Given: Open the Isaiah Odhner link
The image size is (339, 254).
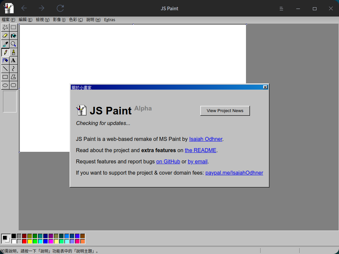Looking at the screenshot, I should tap(206, 139).
